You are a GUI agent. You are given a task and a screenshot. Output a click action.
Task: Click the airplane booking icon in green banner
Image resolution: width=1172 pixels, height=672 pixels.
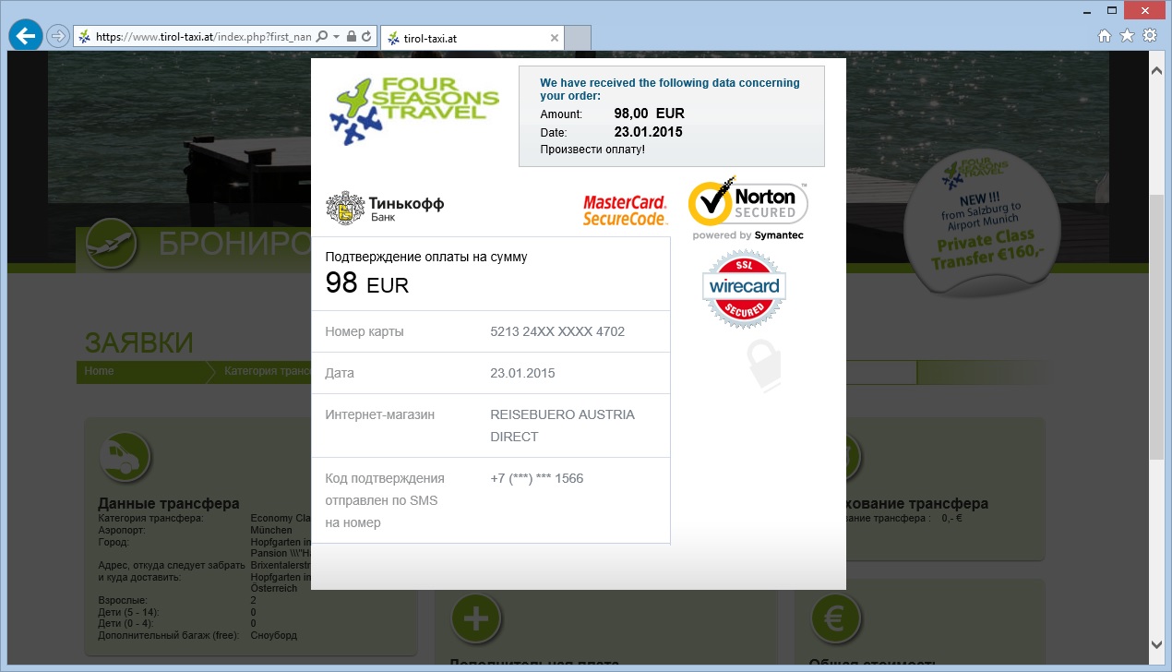point(112,244)
